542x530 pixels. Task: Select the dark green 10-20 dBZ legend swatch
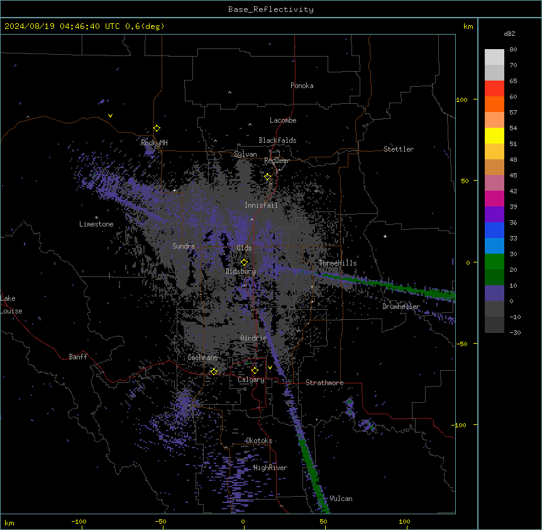tap(494, 278)
